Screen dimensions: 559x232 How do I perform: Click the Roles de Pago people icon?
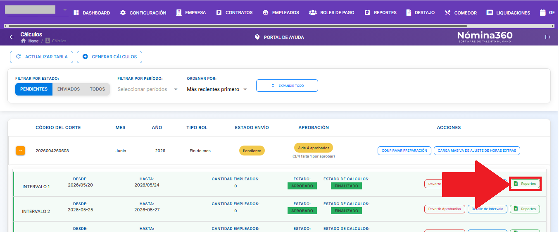(313, 13)
